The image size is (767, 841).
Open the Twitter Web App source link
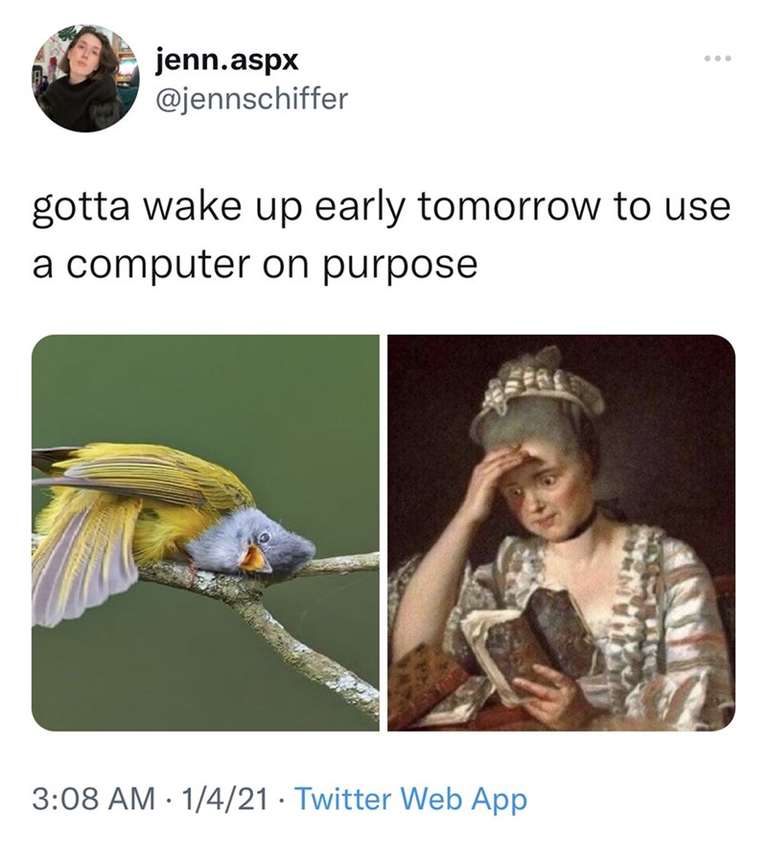(x=411, y=799)
